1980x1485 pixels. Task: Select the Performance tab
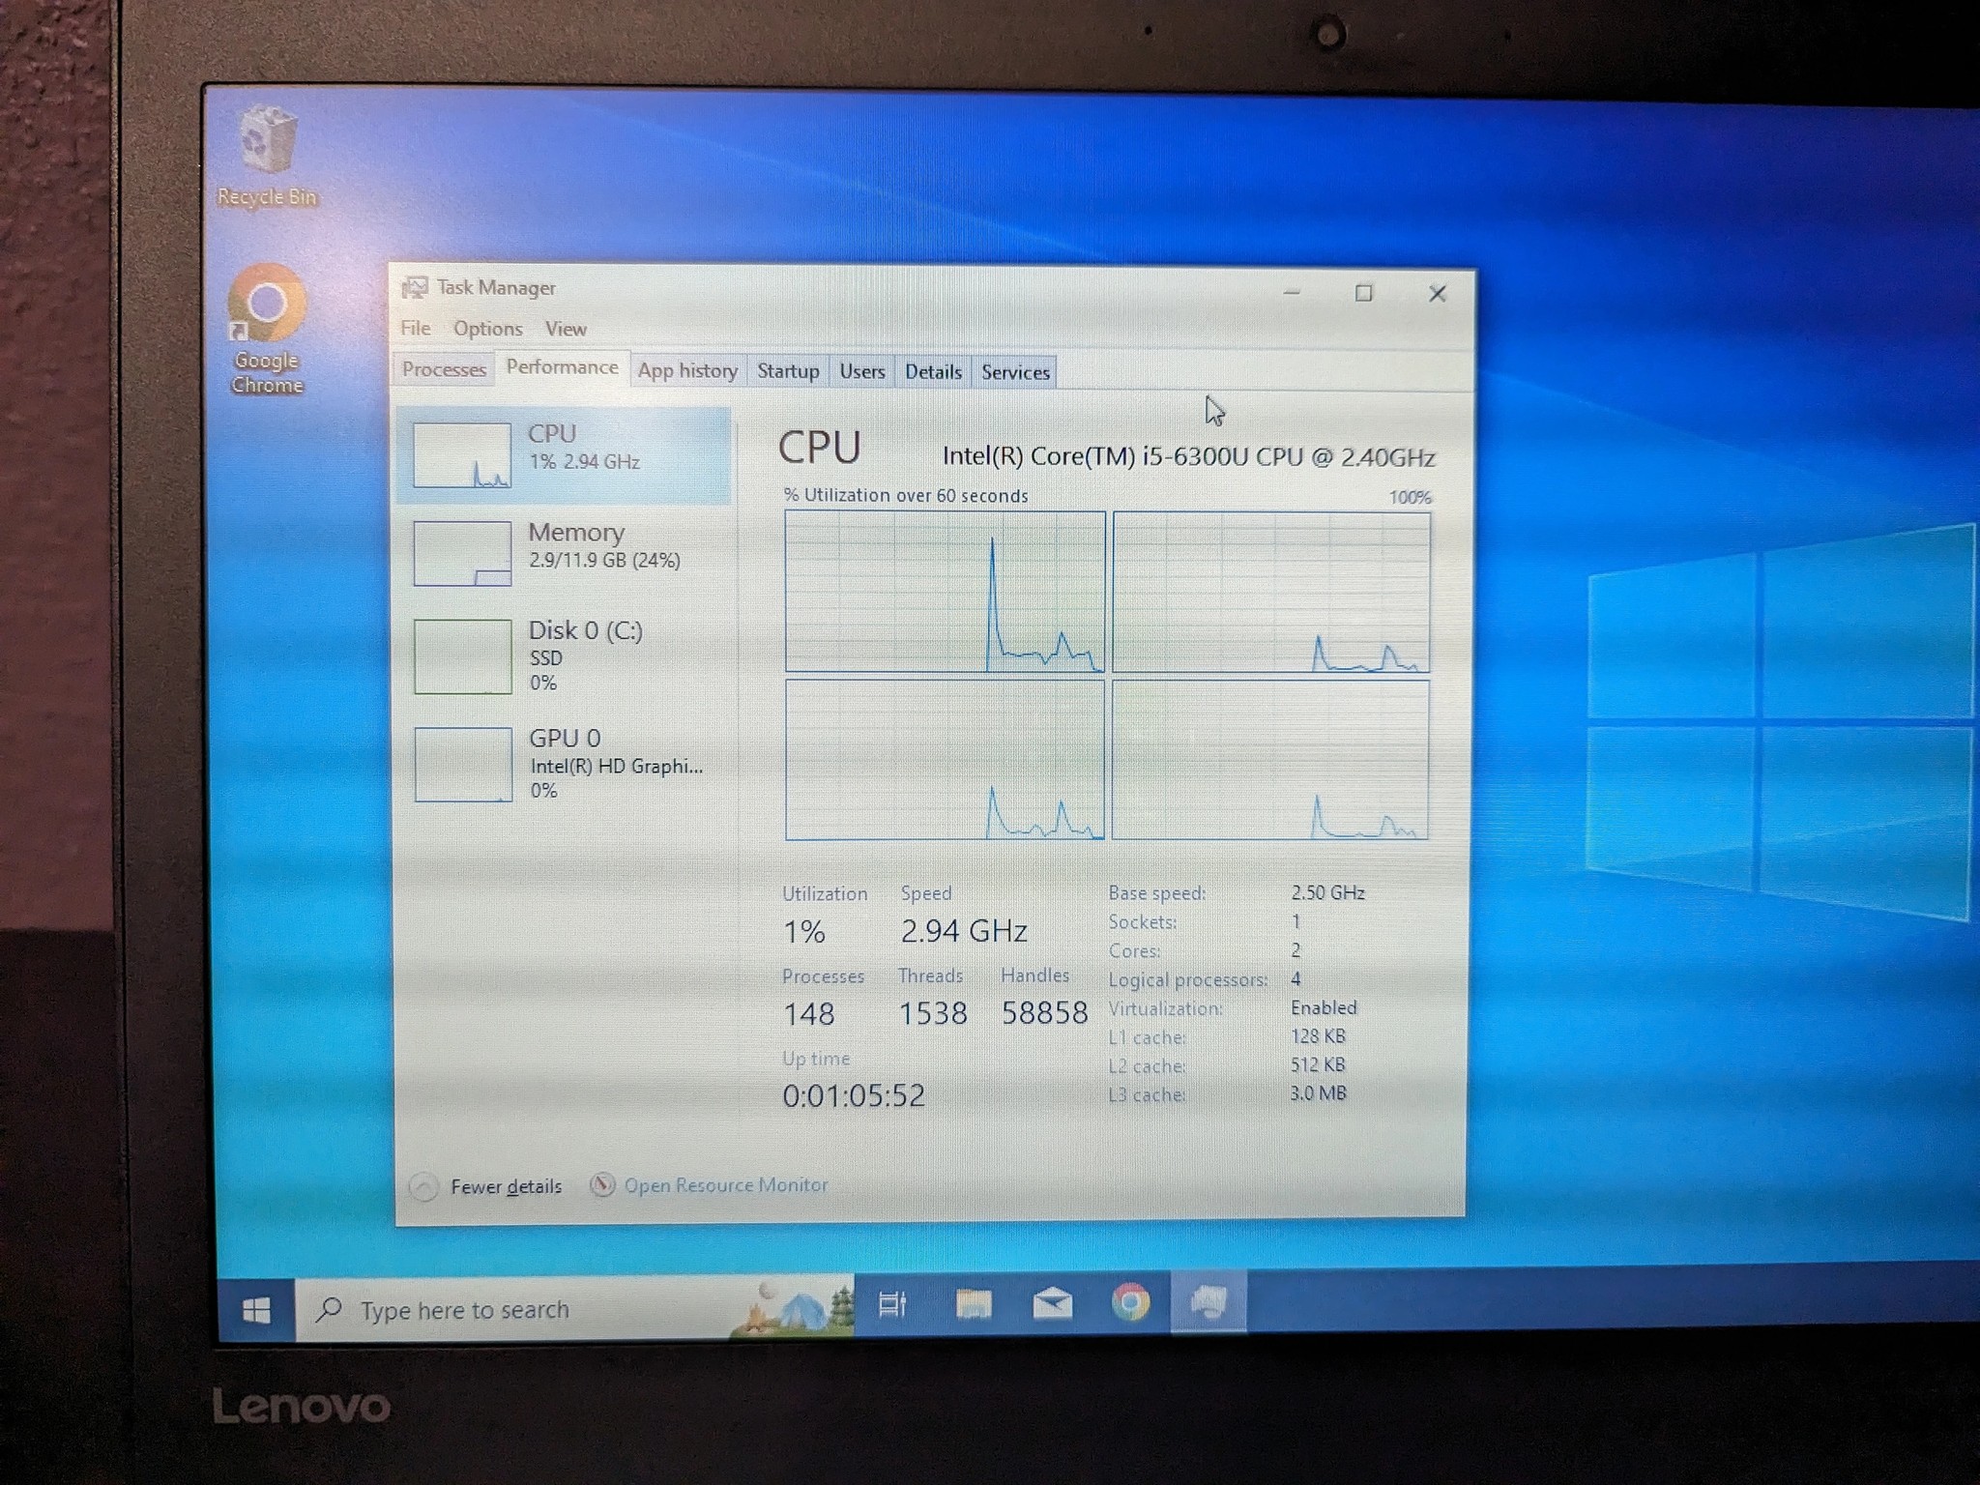(563, 367)
